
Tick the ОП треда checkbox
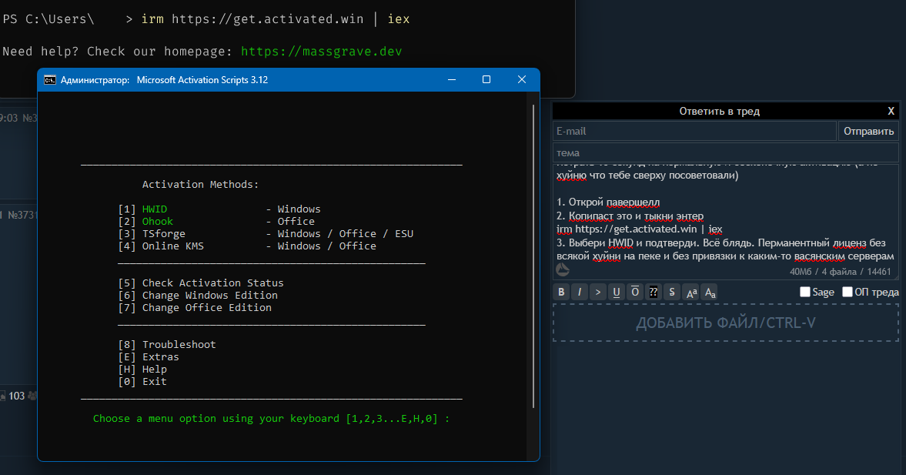[x=847, y=292]
